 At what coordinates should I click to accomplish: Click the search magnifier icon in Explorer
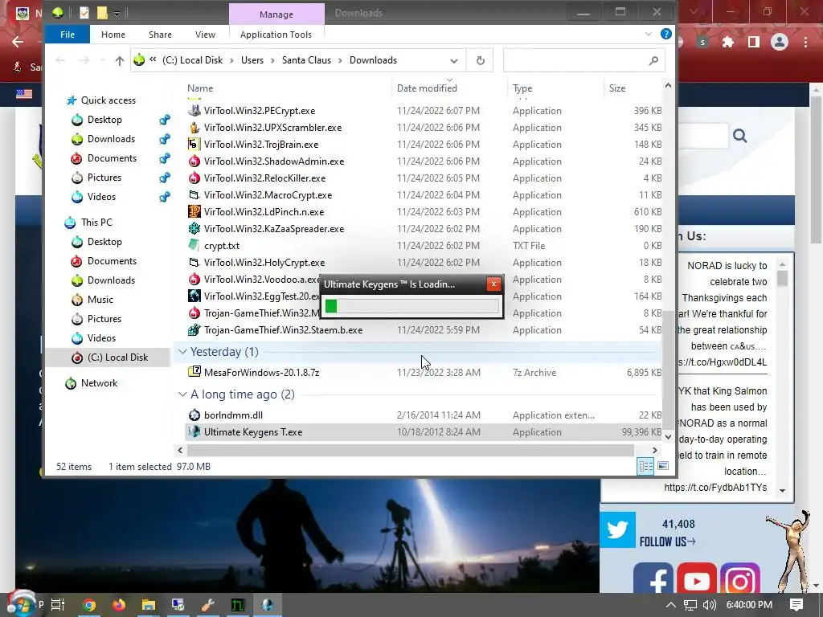point(653,61)
